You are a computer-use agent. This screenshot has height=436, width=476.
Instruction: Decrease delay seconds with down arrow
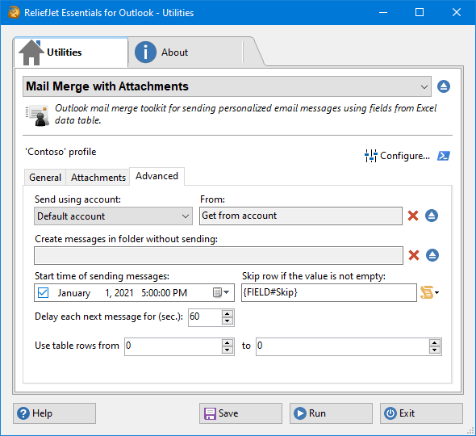[x=227, y=321]
